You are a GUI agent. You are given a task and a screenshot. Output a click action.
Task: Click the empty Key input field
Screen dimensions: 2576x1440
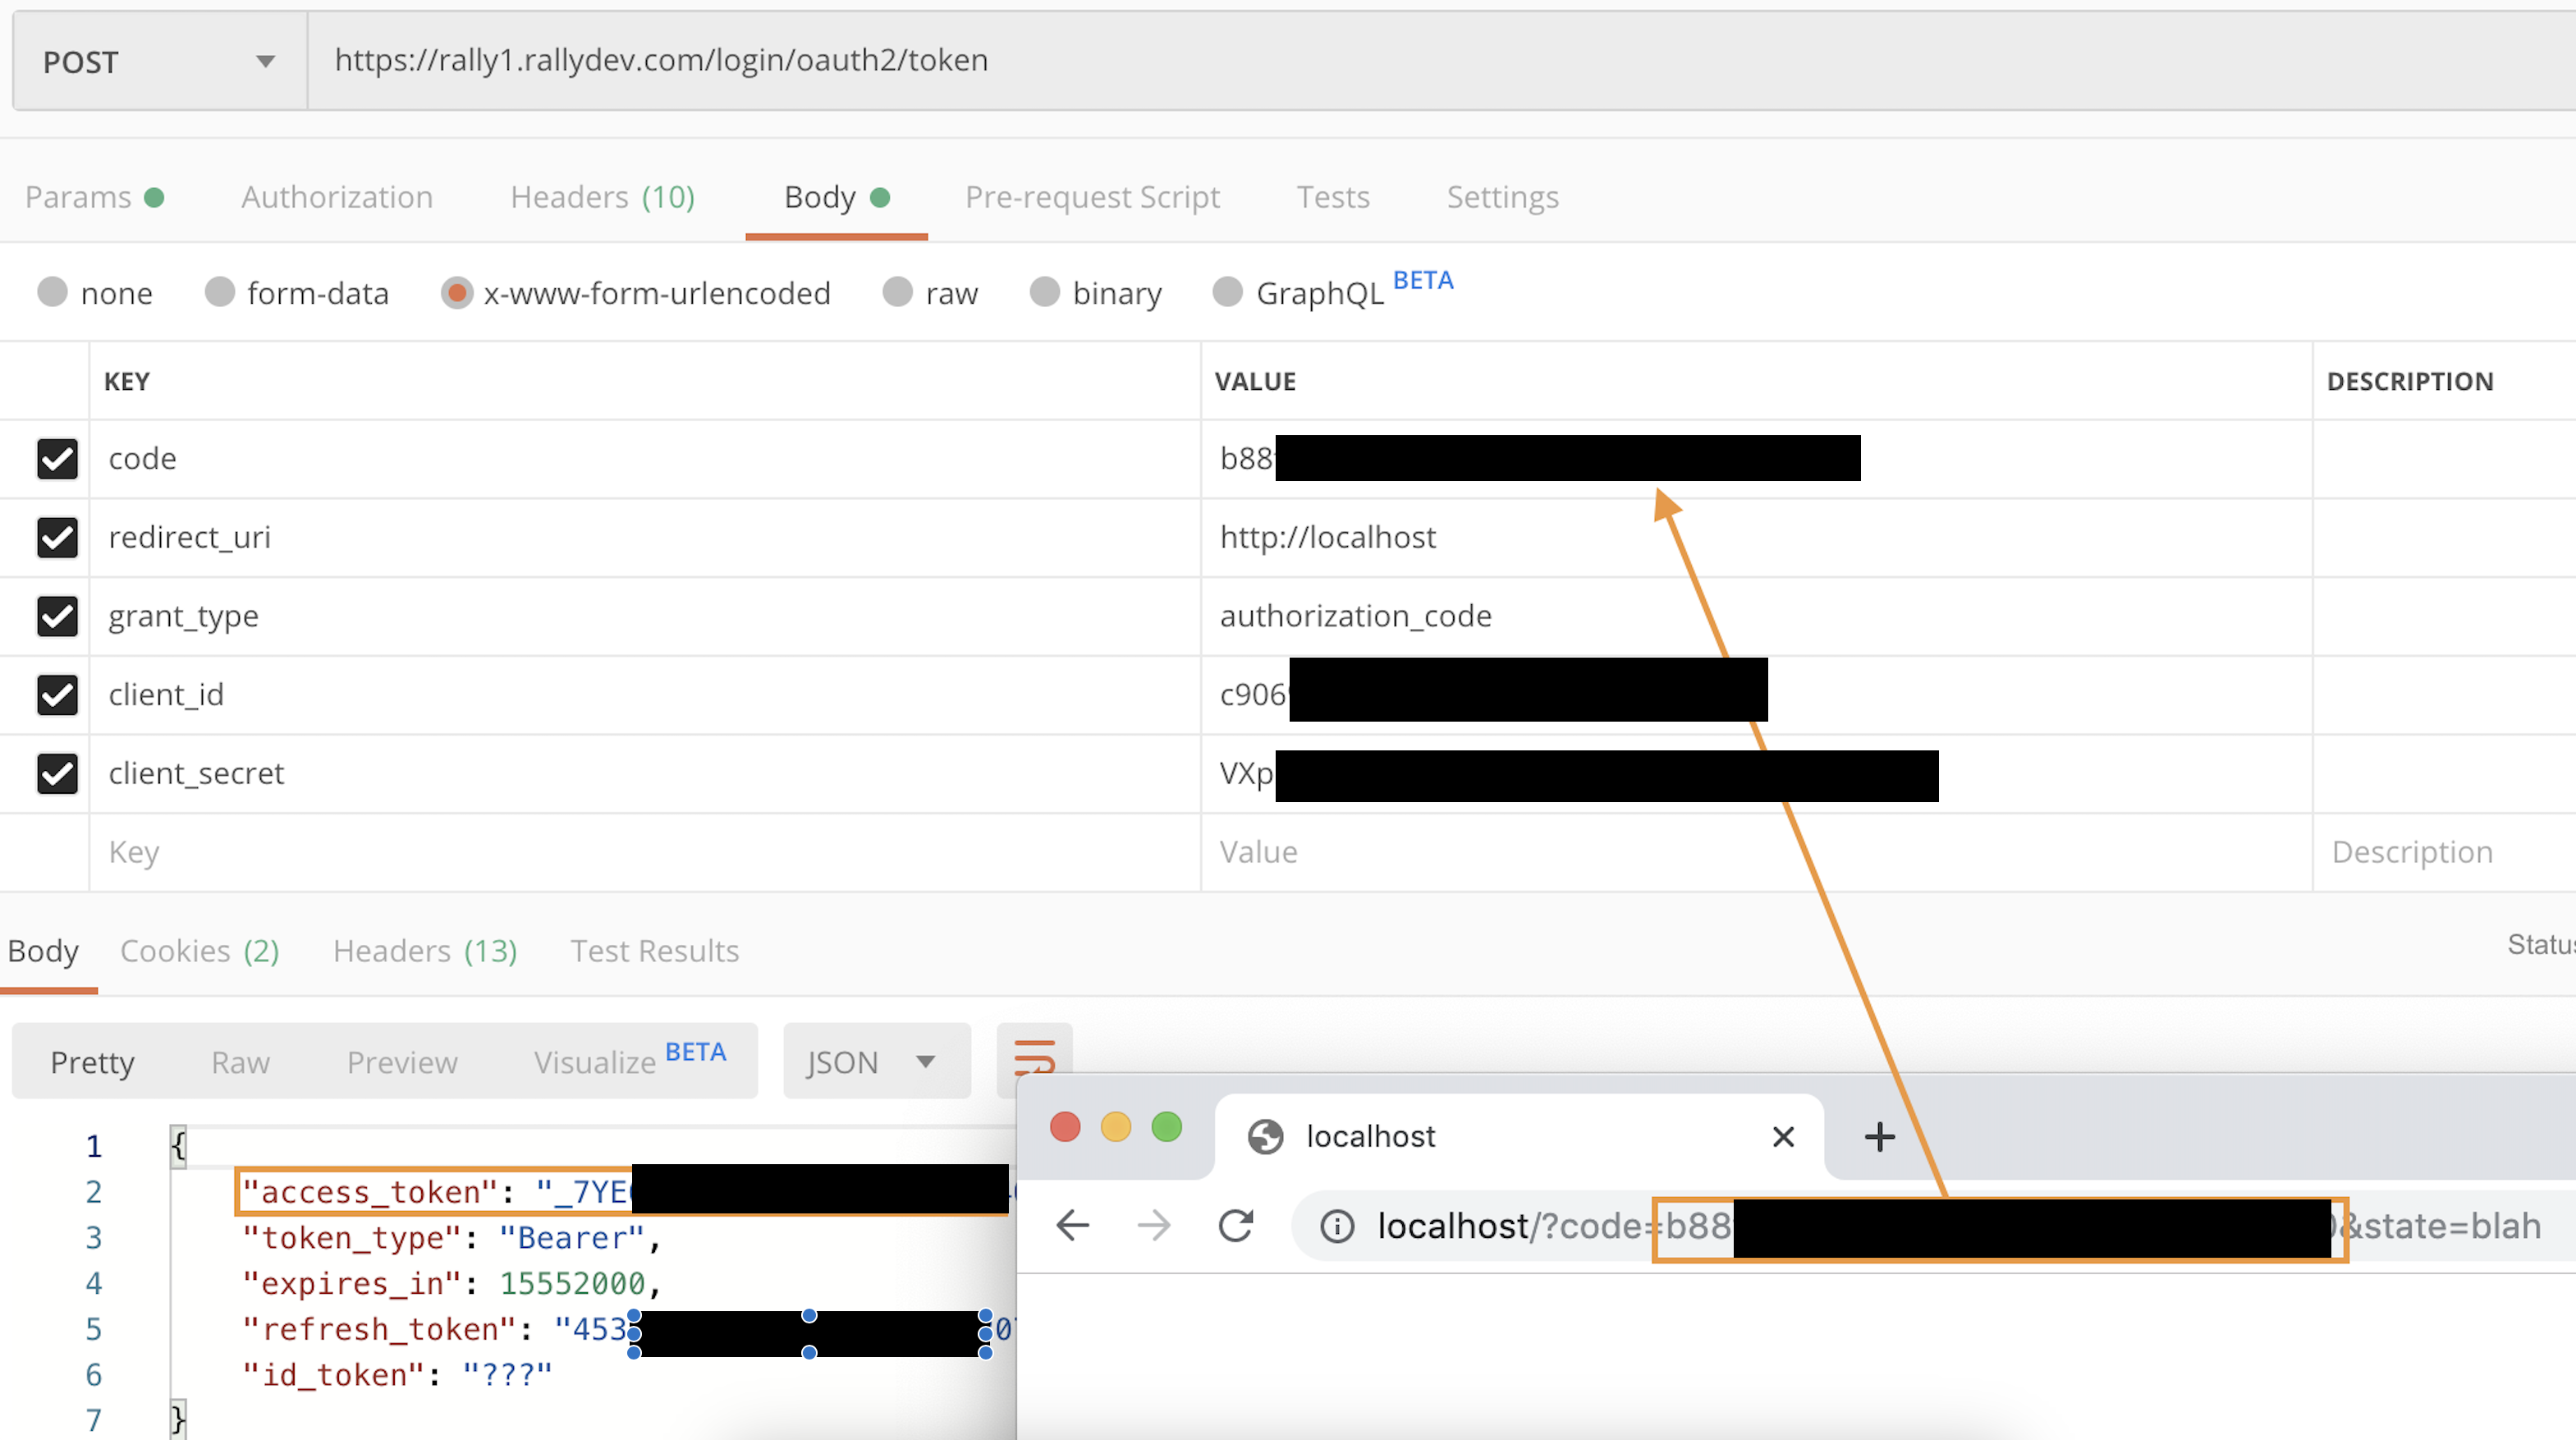click(640, 852)
